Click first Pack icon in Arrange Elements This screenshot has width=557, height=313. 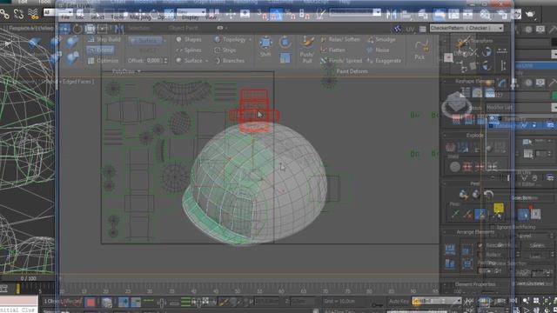tap(450, 249)
